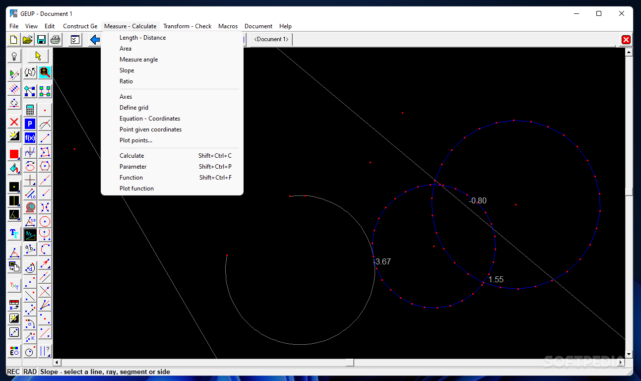Choose Length - Distance from menu
The image size is (641, 381).
[142, 38]
